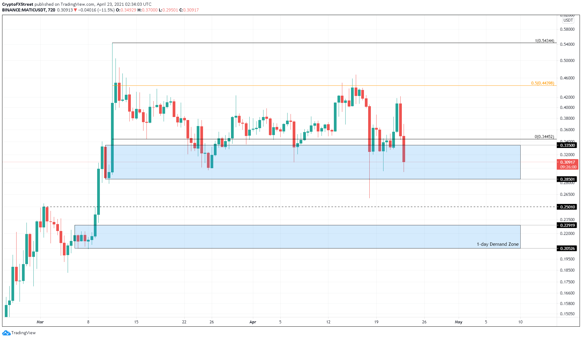Viewport: 582px width, 339px height.
Task: Click the 26 date label right of 19
Action: [424, 322]
